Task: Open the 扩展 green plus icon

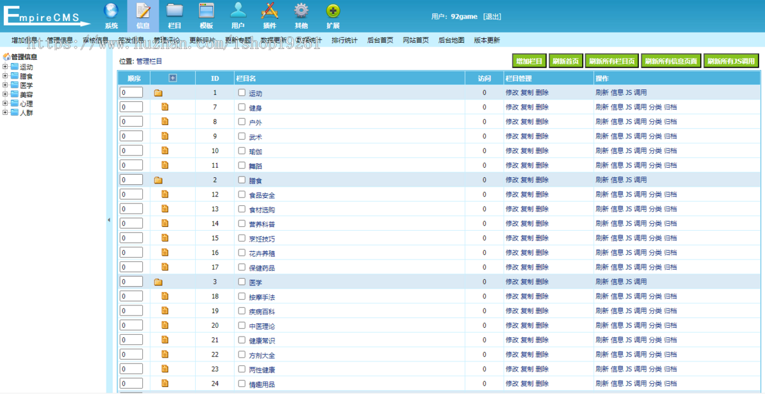Action: pos(333,11)
